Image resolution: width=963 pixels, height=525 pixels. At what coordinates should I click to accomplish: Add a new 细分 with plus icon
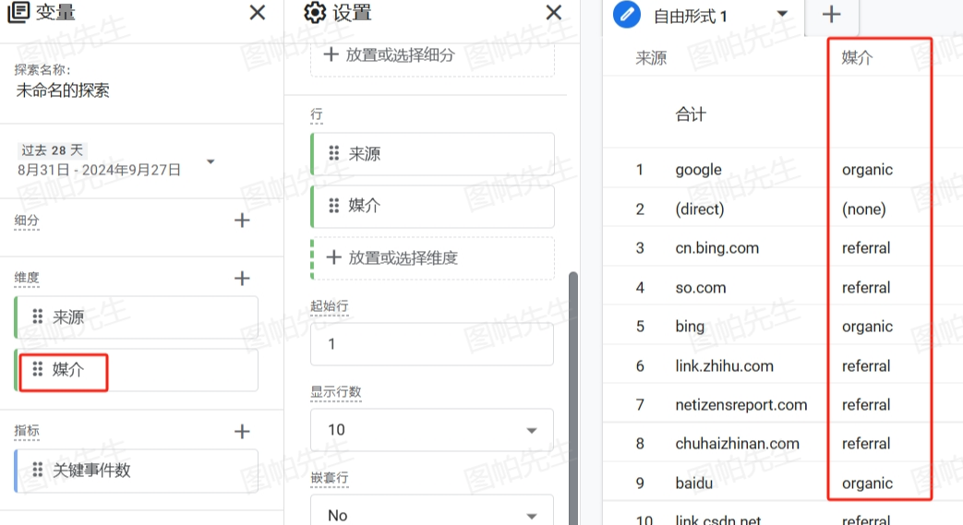tap(242, 221)
